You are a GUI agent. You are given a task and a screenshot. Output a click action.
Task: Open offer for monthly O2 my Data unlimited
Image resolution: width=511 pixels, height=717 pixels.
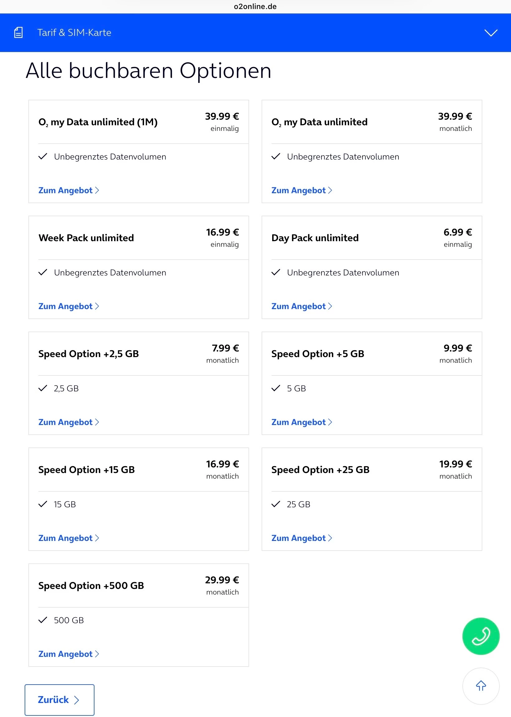coord(301,190)
